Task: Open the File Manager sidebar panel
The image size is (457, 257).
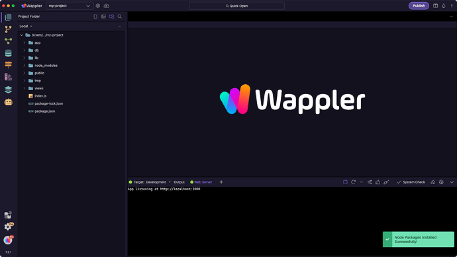Action: [8, 17]
